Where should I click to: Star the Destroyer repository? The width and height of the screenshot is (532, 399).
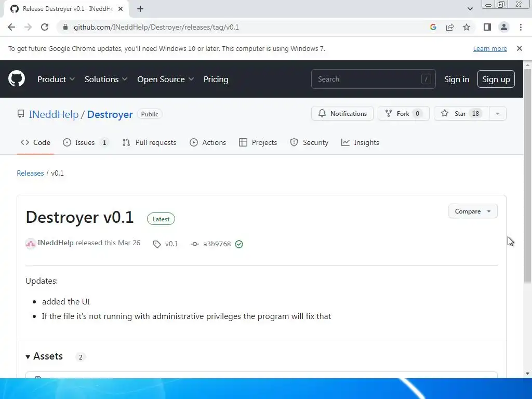click(461, 114)
